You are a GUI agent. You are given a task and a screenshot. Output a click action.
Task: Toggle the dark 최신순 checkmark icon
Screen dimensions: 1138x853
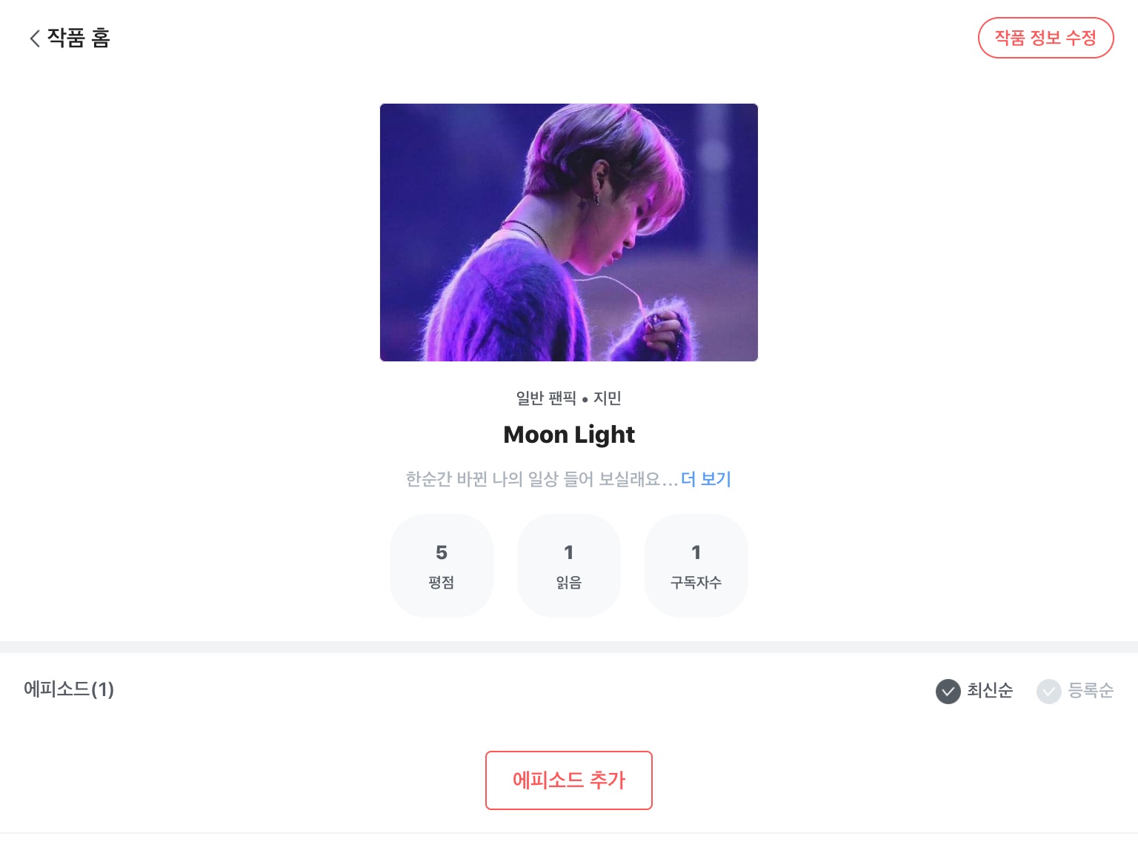coord(948,691)
